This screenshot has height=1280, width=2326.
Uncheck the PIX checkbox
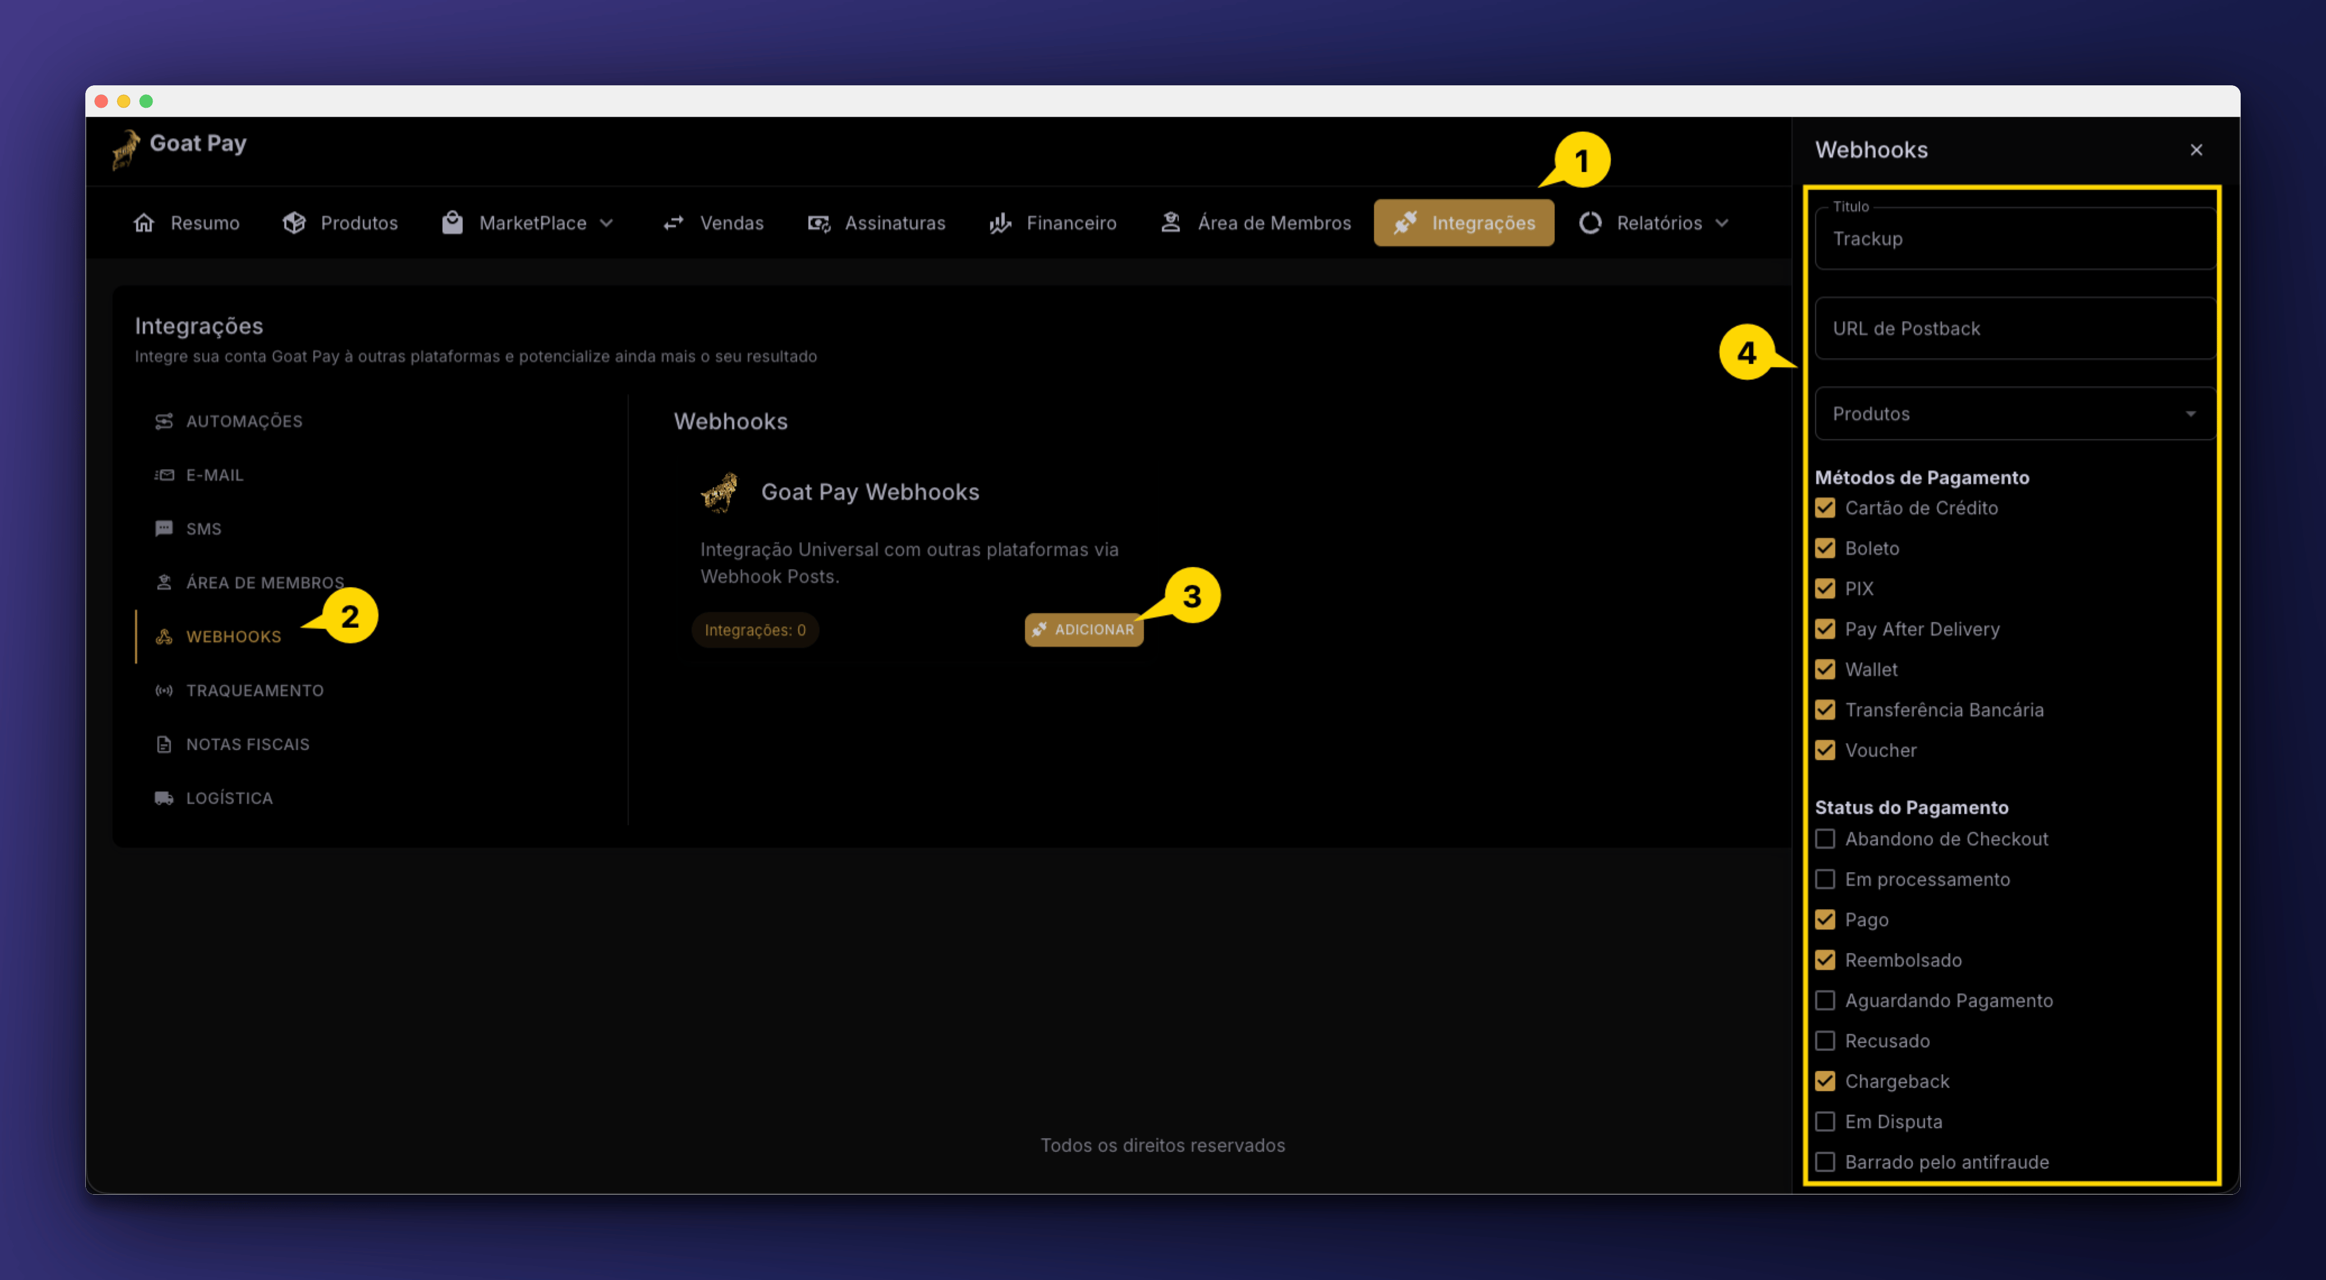pyautogui.click(x=1825, y=589)
